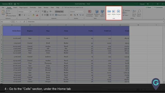This screenshot has height=93, width=165.
Task: Expand the Paste dropdown arrow
Action: tap(3, 16)
